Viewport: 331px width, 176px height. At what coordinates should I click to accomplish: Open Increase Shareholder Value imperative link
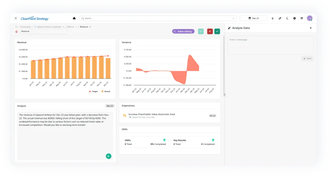coord(152,114)
